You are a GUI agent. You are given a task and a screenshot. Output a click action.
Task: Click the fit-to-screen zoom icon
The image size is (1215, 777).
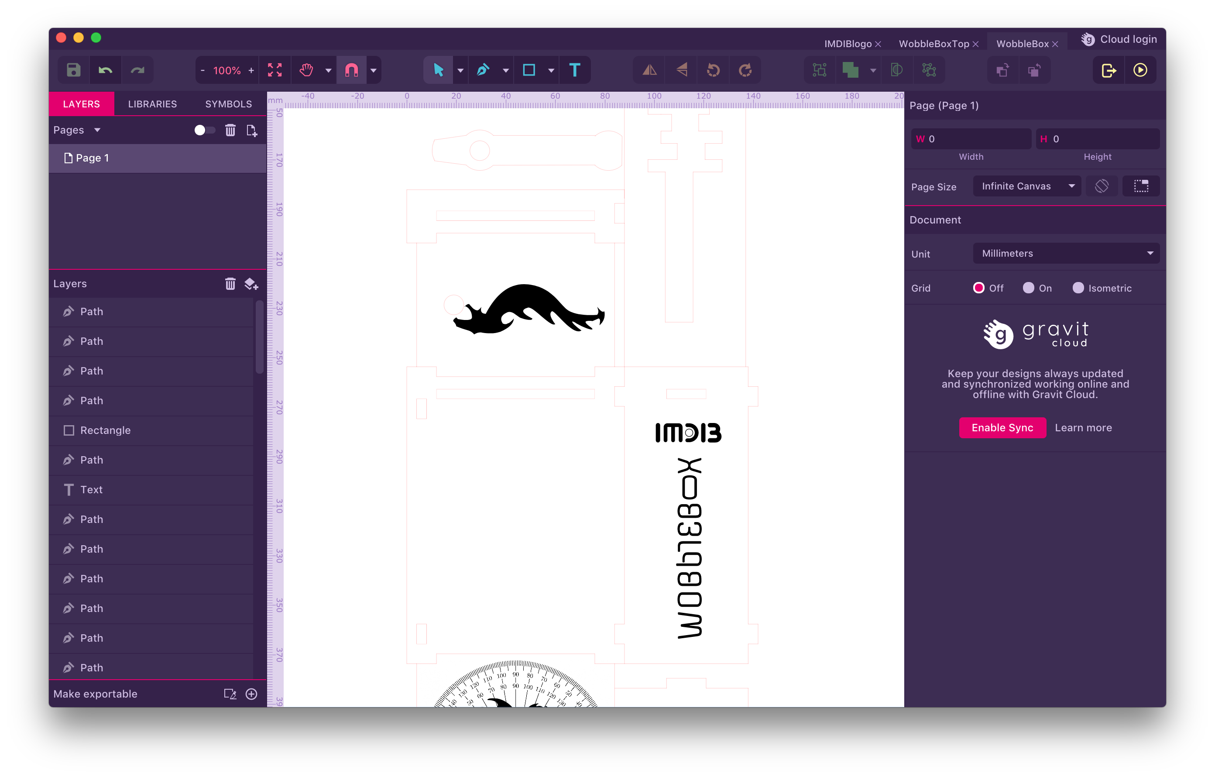275,70
